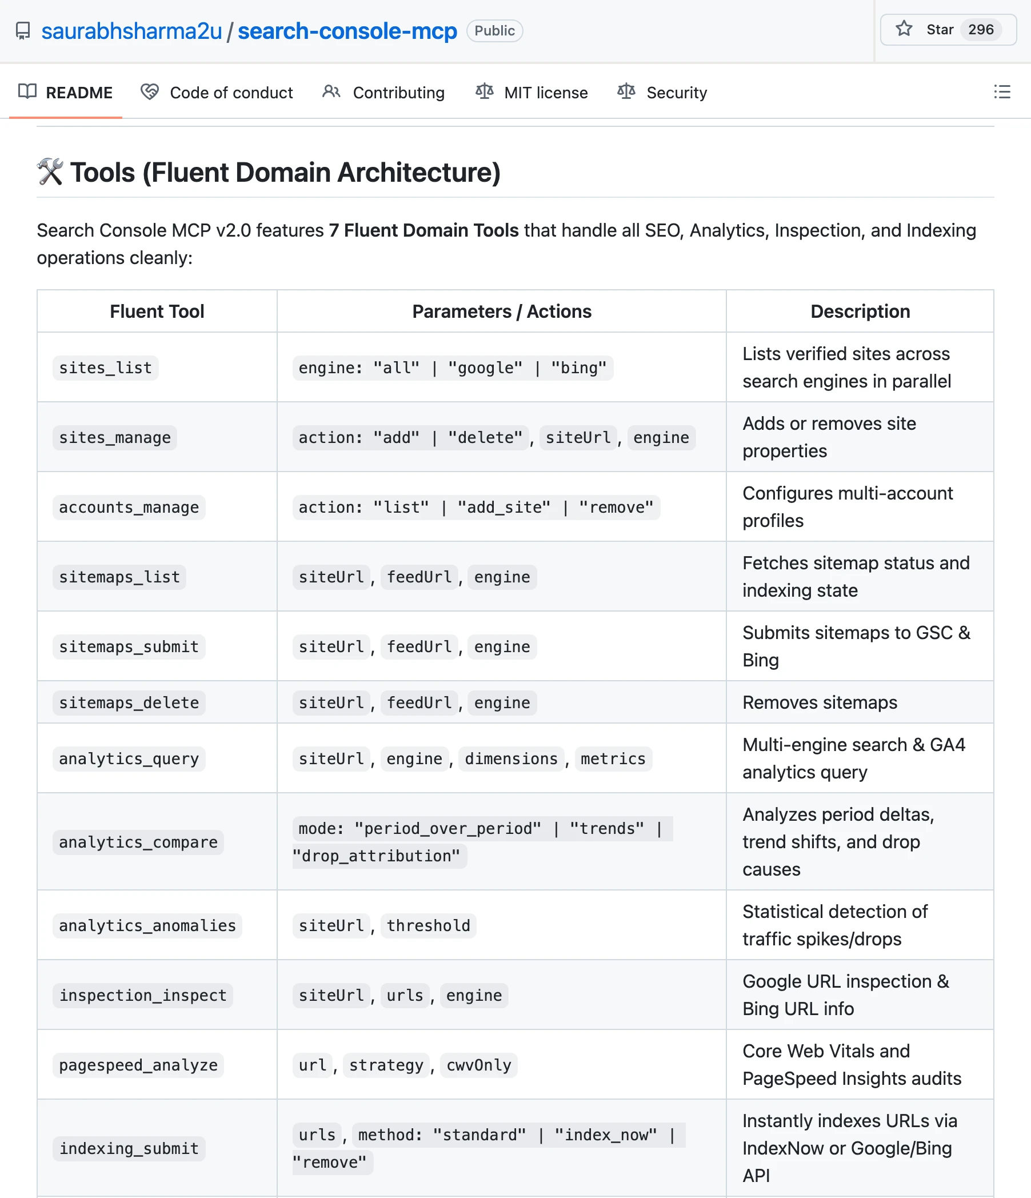Click the people icon beside Contributing

[x=331, y=91]
